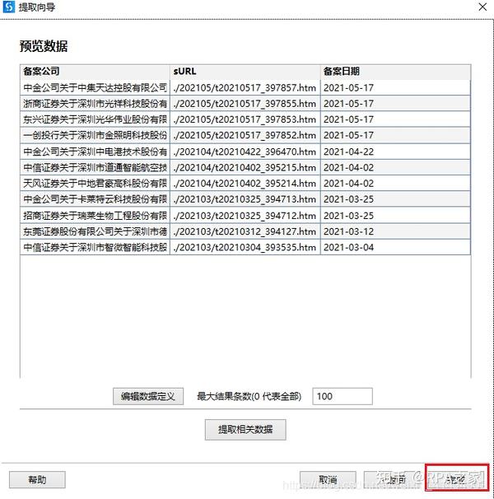Select URL cell ./202103/t20210312_394127.htm
Image resolution: width=494 pixels, height=499 pixels.
(x=245, y=231)
